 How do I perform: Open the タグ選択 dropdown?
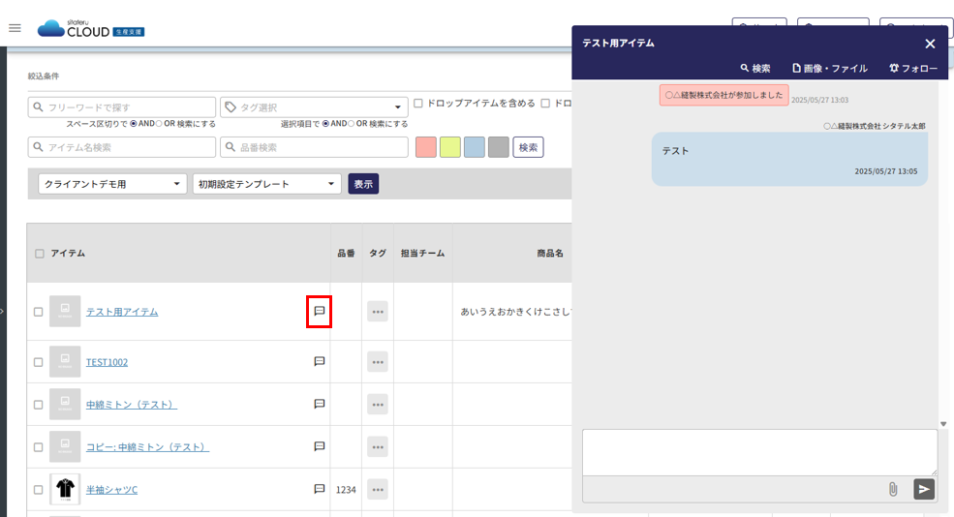pyautogui.click(x=314, y=107)
